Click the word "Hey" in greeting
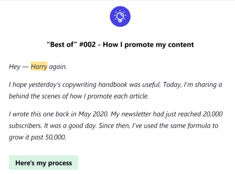This screenshot has width=235, height=174. pyautogui.click(x=14, y=66)
